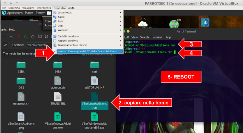Click the Location path field /media/cdrom0
243x133 pixels.
coord(39,45)
